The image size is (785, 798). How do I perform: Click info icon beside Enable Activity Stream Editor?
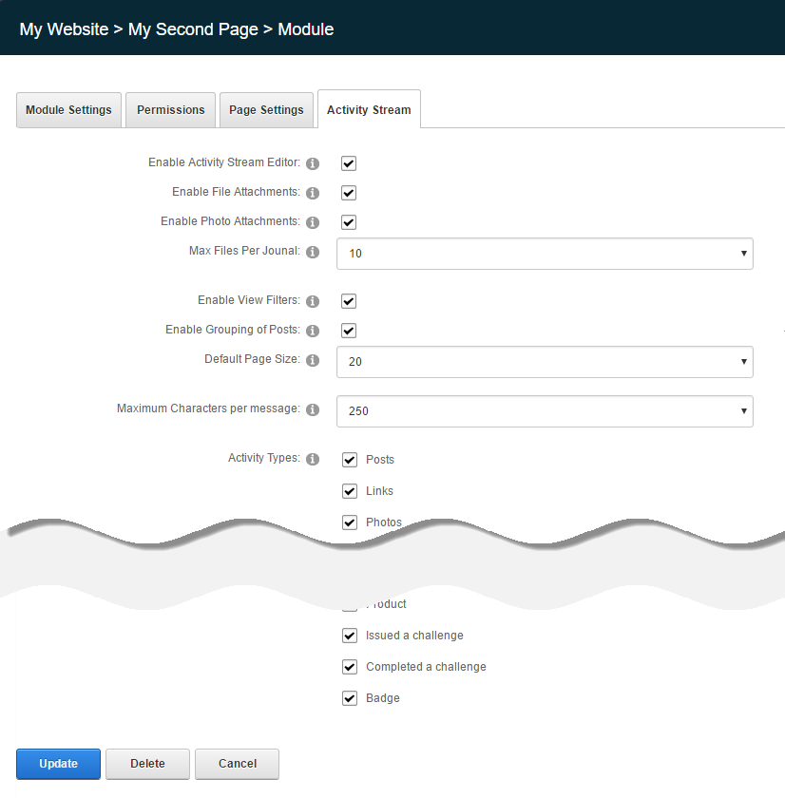[x=313, y=164]
